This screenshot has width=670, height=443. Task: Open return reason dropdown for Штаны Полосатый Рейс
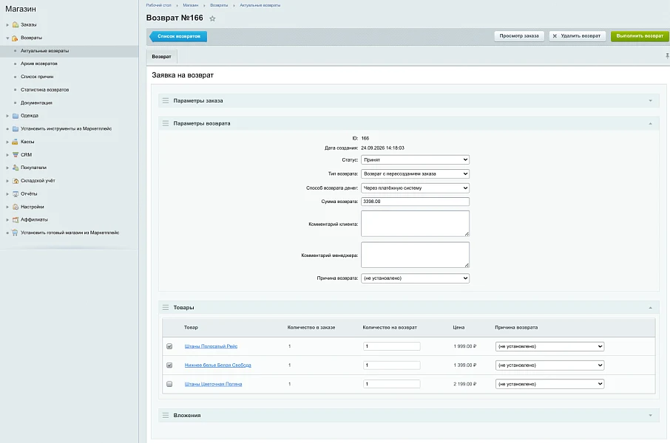pos(549,346)
